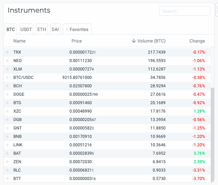
Task: Favorite the XLM instrument star
Action: pyautogui.click(x=7, y=69)
